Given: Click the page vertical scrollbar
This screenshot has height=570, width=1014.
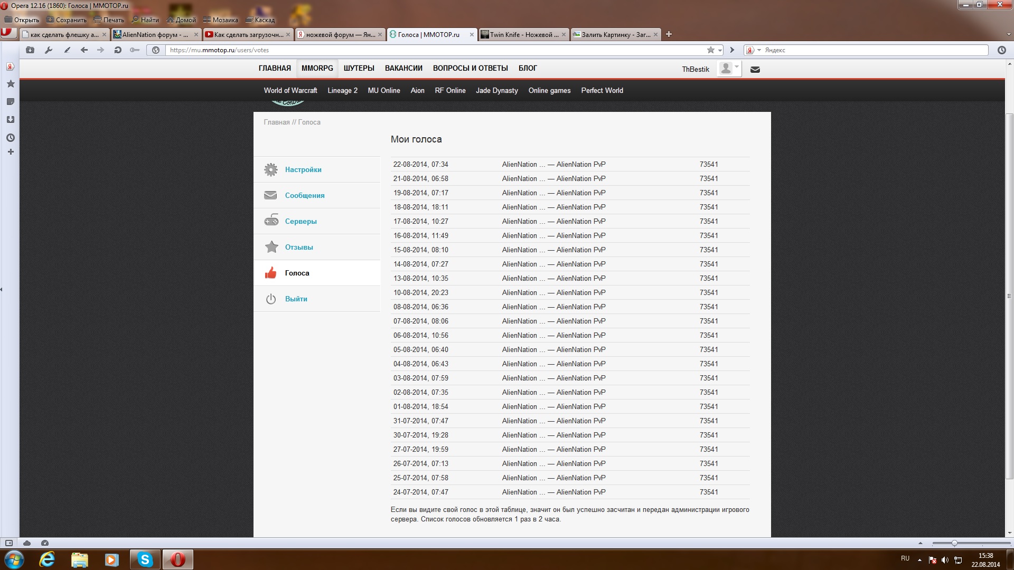Looking at the screenshot, I should (x=1009, y=296).
